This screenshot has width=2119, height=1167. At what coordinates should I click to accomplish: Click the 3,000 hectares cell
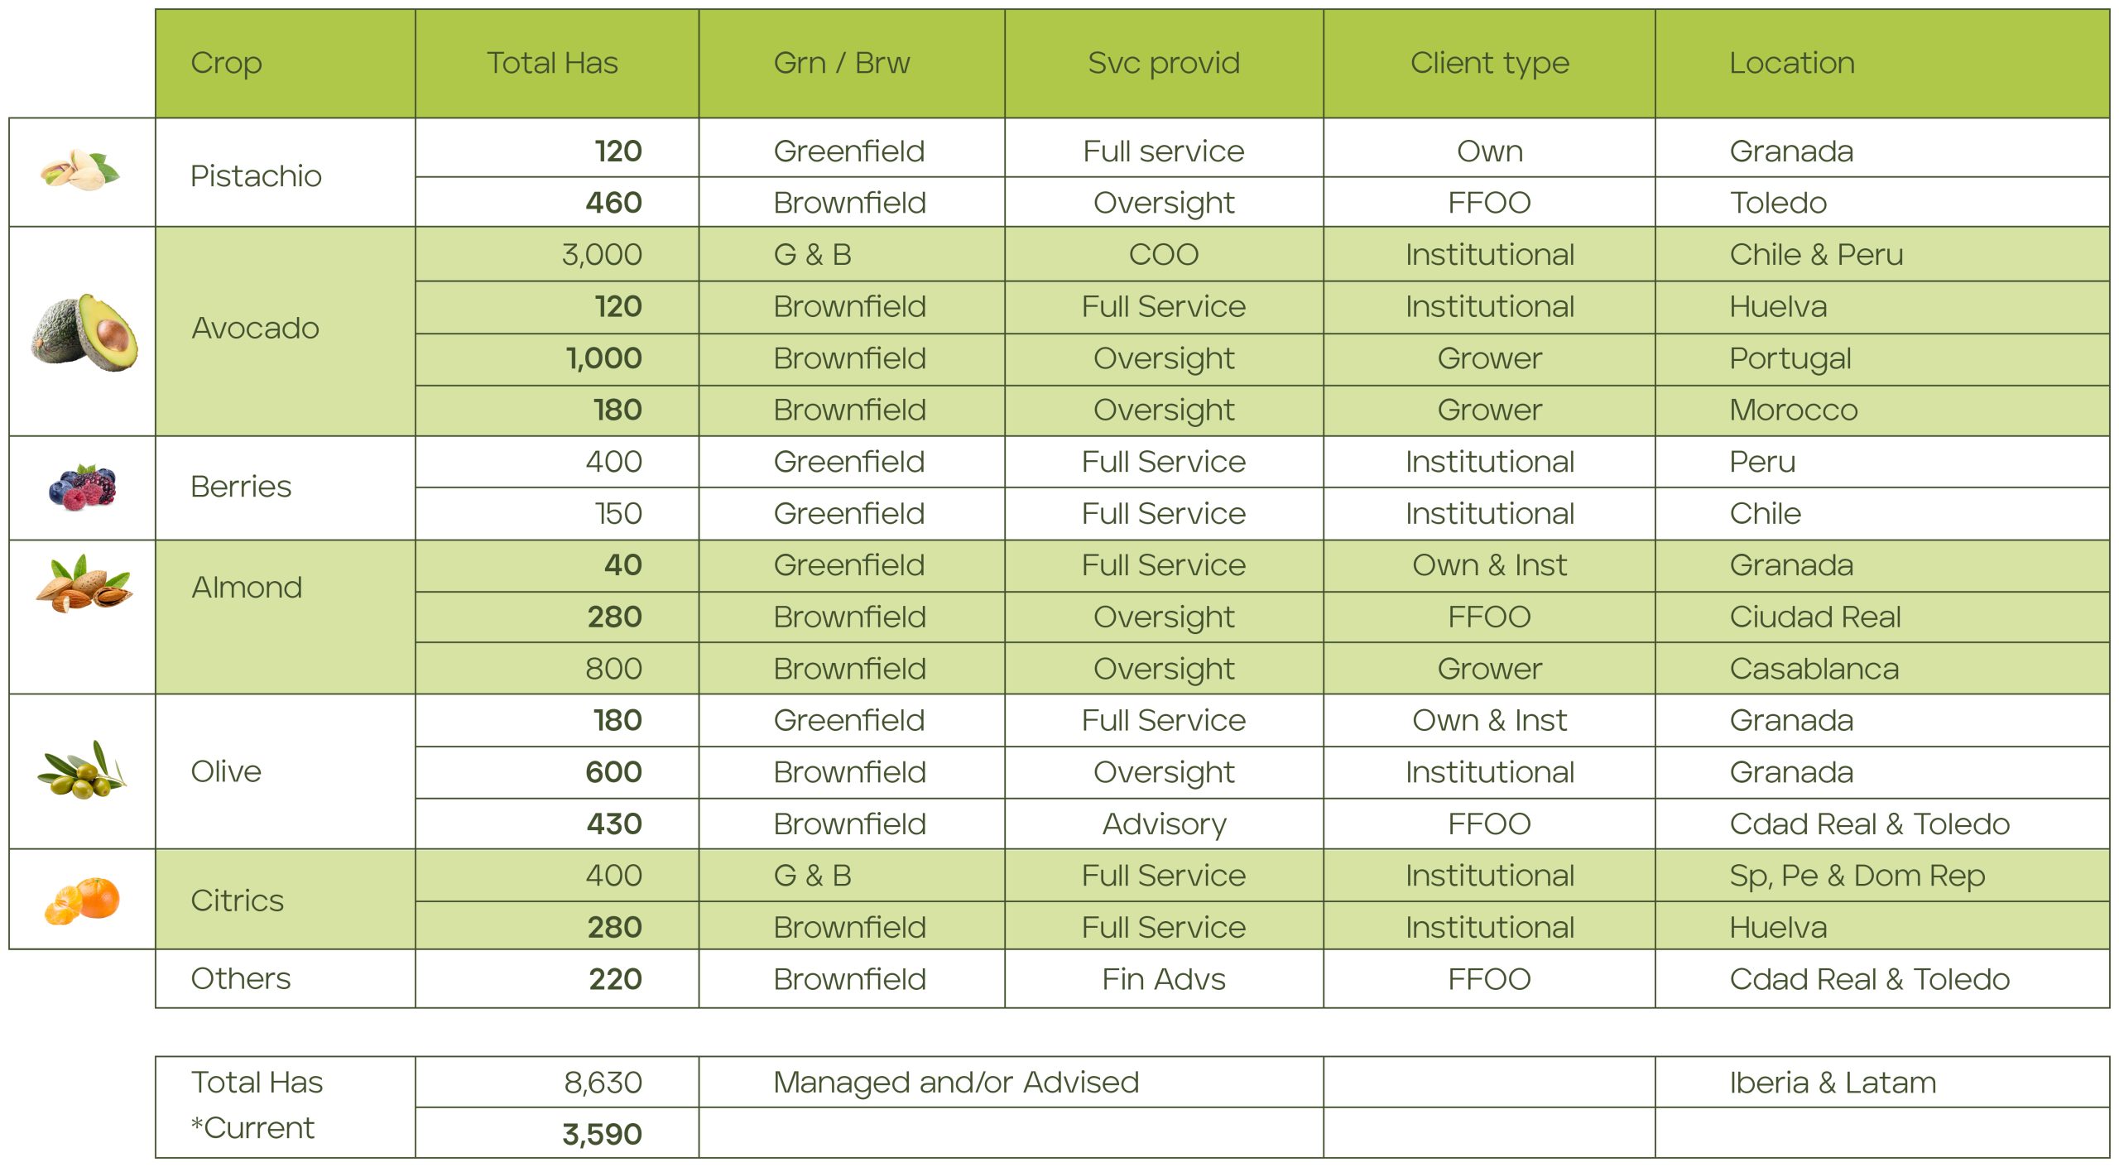602,254
